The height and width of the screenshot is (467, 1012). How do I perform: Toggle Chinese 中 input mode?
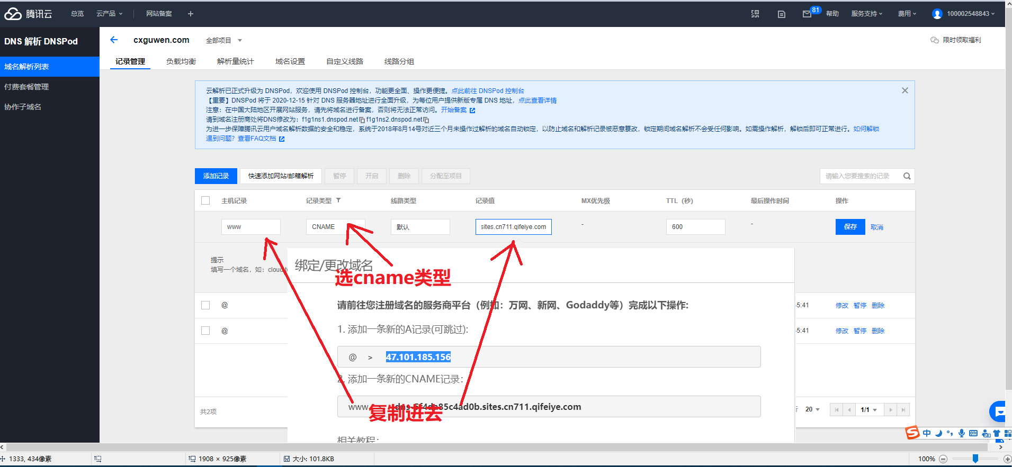[927, 433]
